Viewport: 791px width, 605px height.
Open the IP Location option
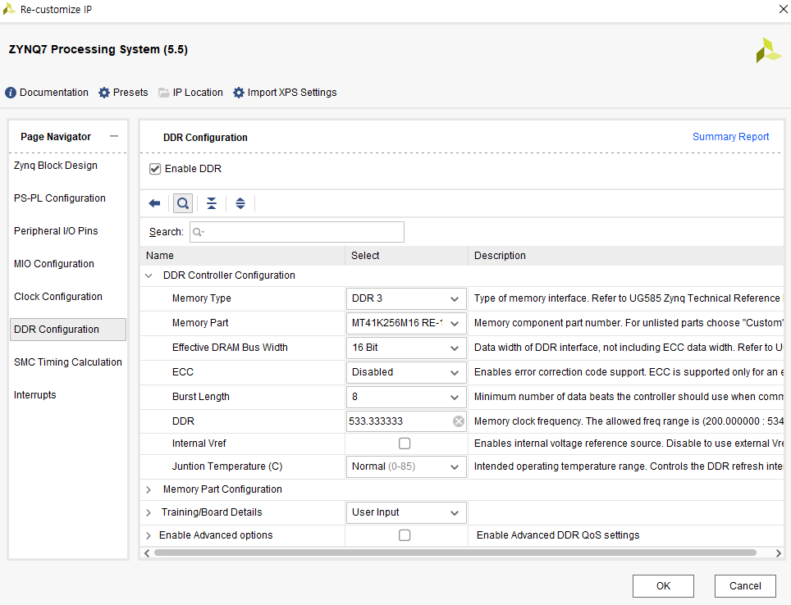(x=198, y=93)
